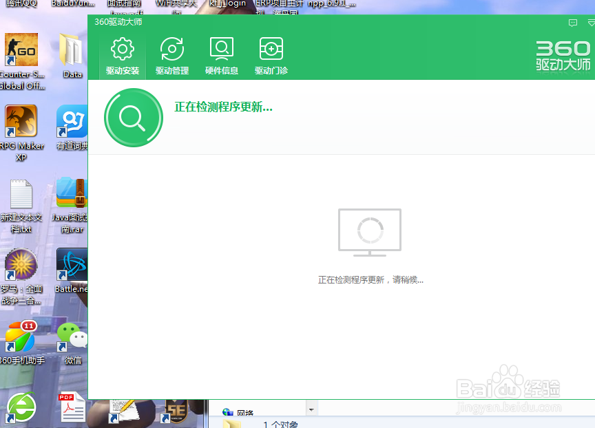The height and width of the screenshot is (428, 595).
Task: Click the 360驱动大师 window title
Action: [118, 22]
